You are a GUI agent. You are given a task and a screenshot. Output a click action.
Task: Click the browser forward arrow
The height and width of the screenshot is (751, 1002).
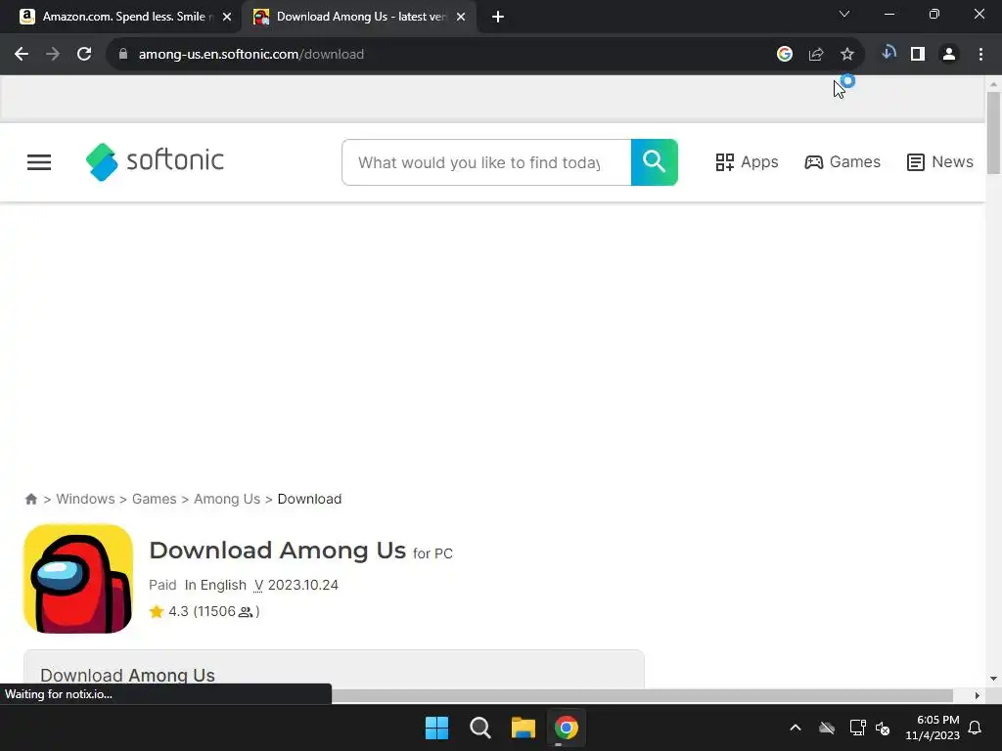click(x=53, y=55)
